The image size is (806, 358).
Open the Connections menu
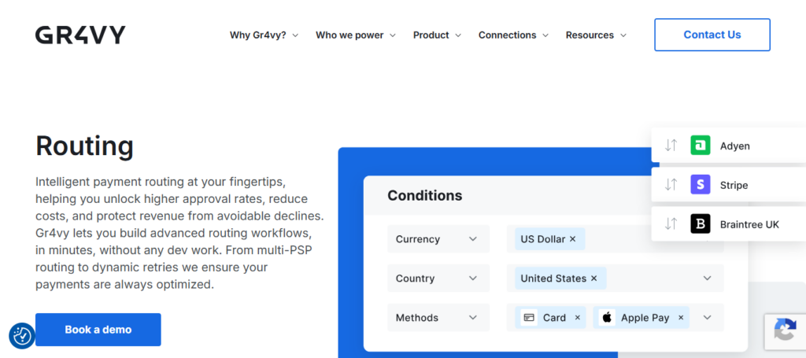tap(513, 35)
